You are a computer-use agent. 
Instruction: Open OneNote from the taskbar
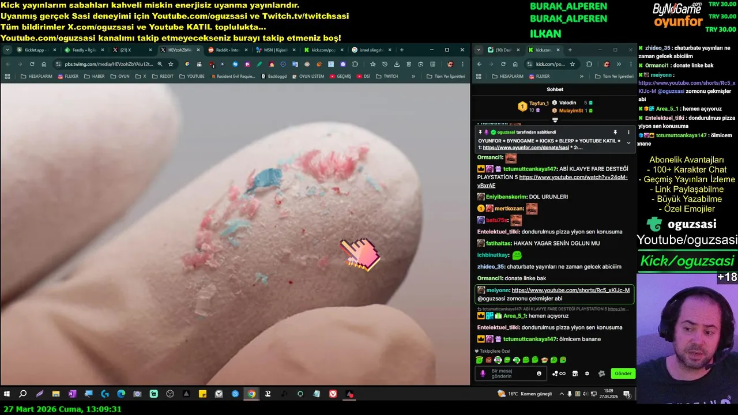tap(72, 394)
